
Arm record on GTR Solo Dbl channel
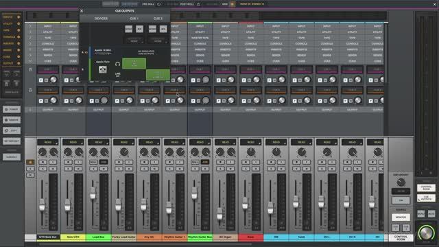43,162
